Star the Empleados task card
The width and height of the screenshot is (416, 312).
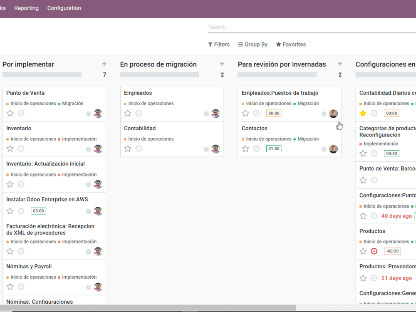click(x=128, y=113)
